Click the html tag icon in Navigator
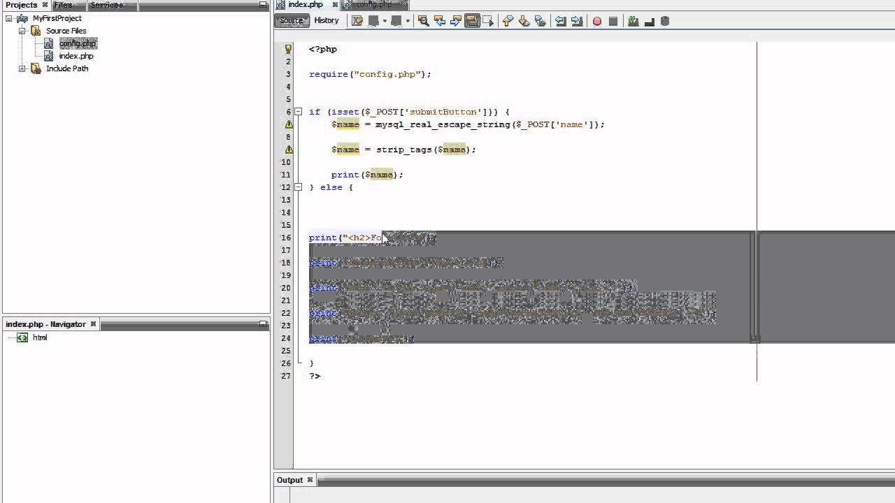The height and width of the screenshot is (503, 895). (22, 337)
